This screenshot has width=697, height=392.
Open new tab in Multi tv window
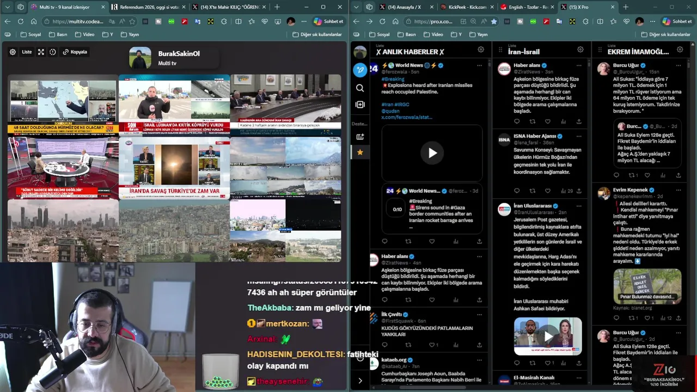pyautogui.click(x=277, y=7)
